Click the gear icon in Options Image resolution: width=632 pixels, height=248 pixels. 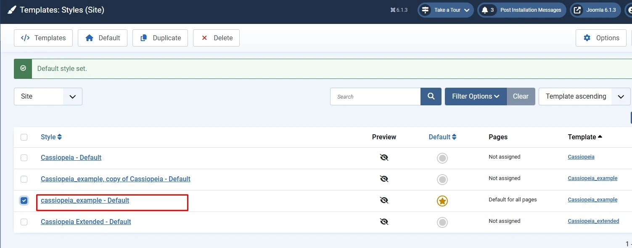(587, 38)
